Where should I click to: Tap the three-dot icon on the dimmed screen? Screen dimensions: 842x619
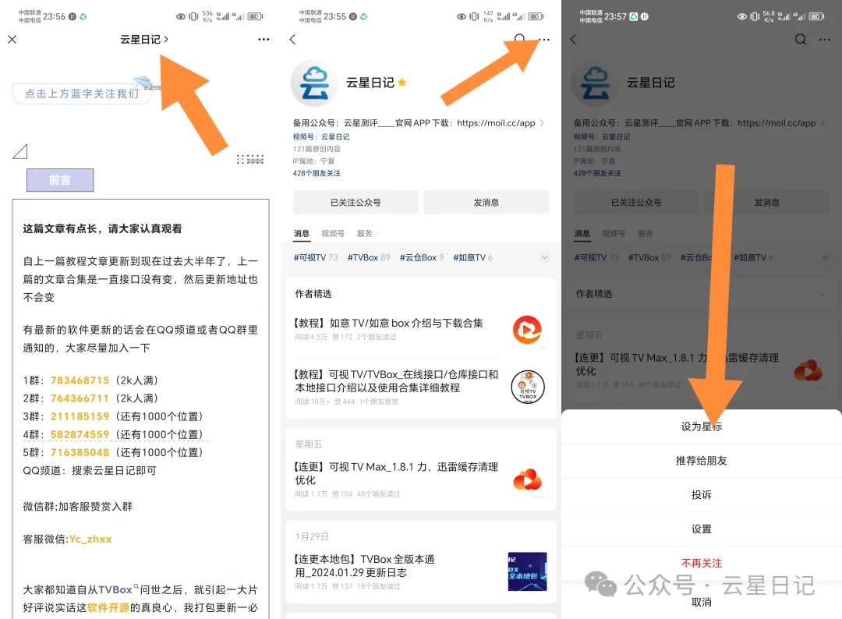pyautogui.click(x=825, y=39)
